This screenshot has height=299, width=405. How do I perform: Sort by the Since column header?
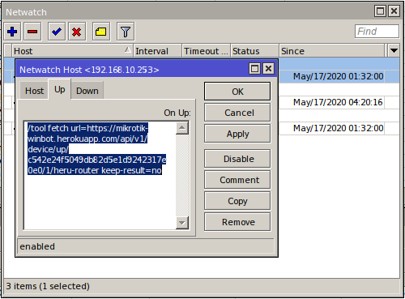click(331, 51)
